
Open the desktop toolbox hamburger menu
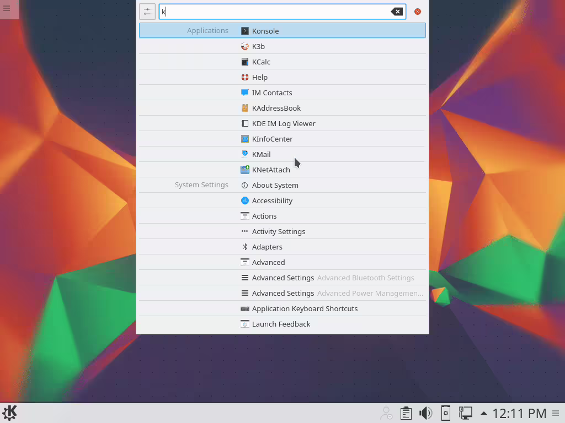coord(7,8)
